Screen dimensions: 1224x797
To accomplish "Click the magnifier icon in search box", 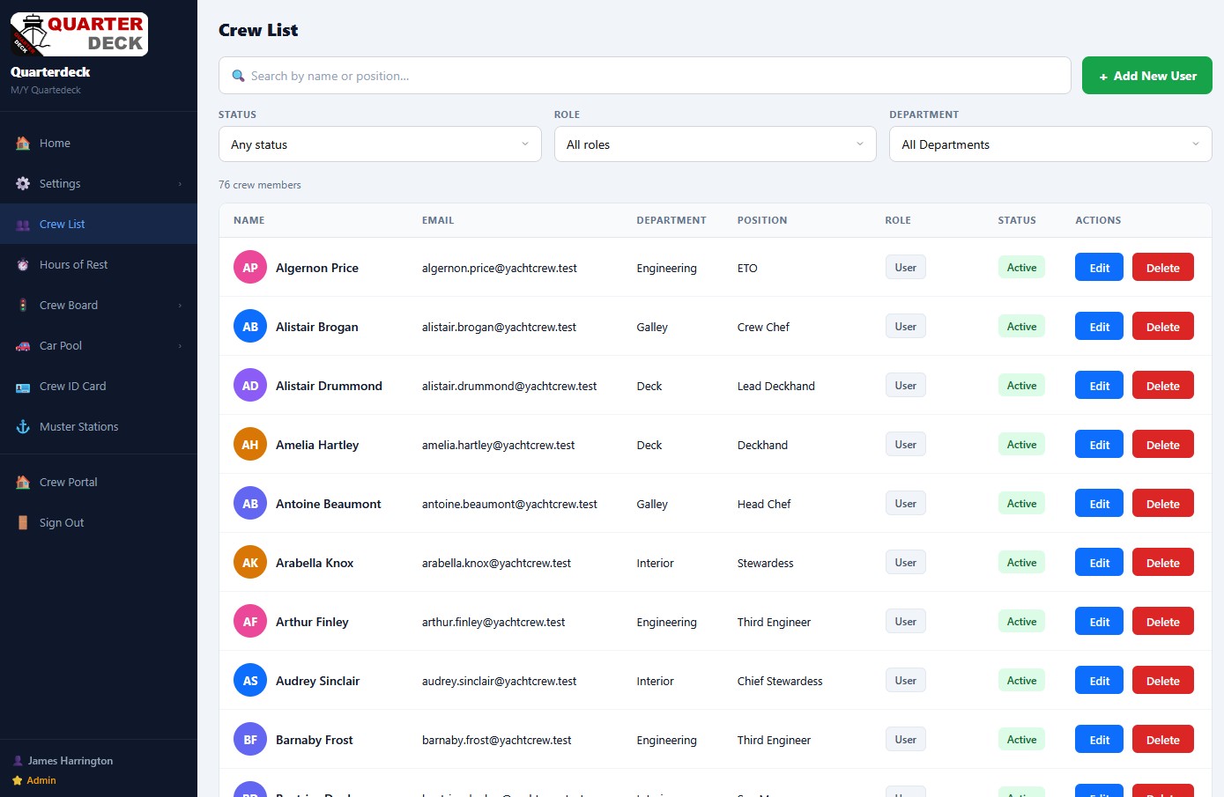I will (238, 76).
